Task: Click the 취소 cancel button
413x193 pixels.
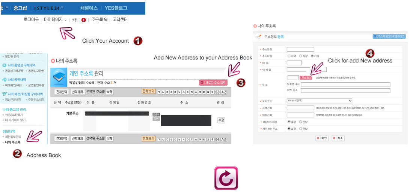Action: (338, 138)
